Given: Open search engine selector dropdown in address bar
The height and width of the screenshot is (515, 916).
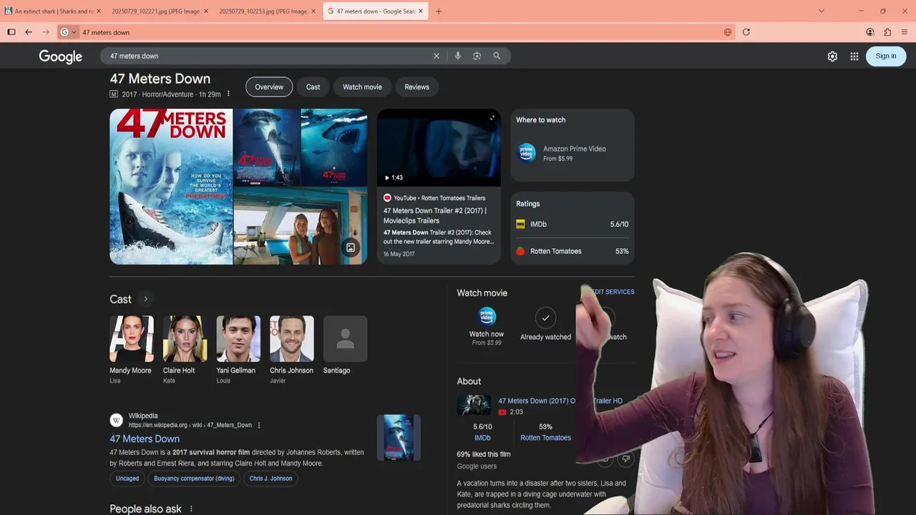Looking at the screenshot, I should (69, 32).
